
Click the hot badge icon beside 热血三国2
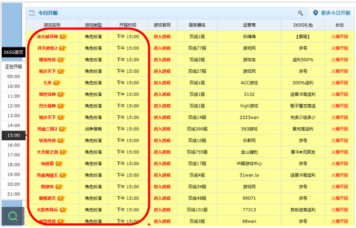62,129
